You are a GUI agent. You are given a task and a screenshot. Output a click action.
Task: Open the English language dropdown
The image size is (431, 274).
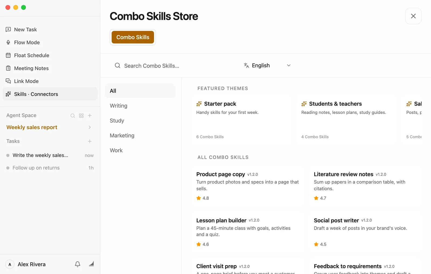[x=267, y=65]
